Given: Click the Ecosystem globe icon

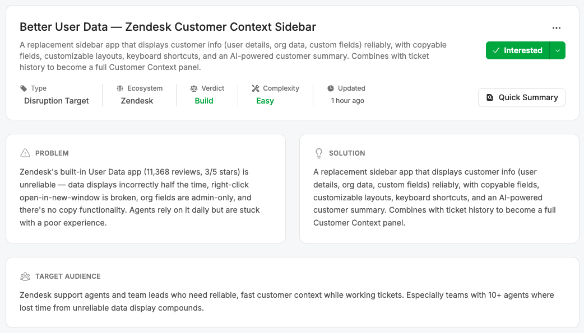Looking at the screenshot, I should [120, 88].
